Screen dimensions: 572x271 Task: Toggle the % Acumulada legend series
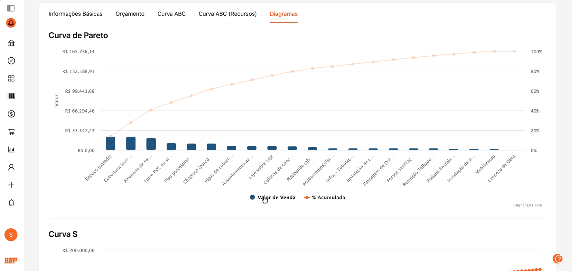pyautogui.click(x=324, y=198)
